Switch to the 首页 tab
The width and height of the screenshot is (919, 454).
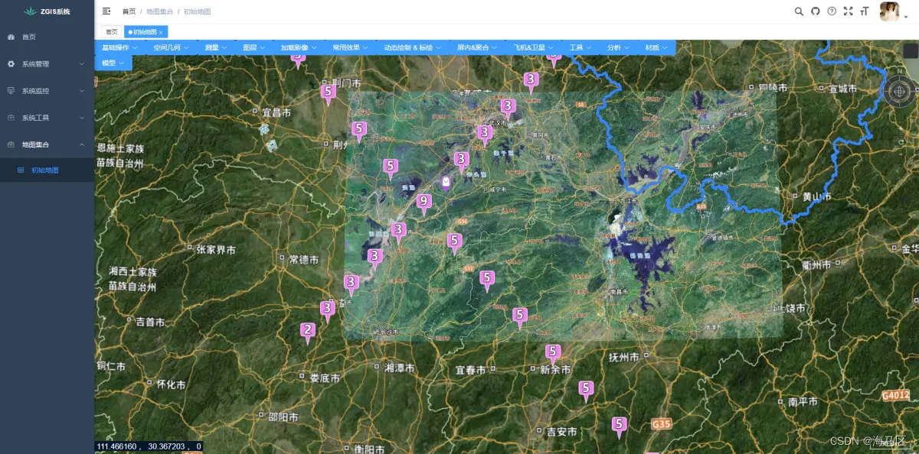(x=112, y=32)
